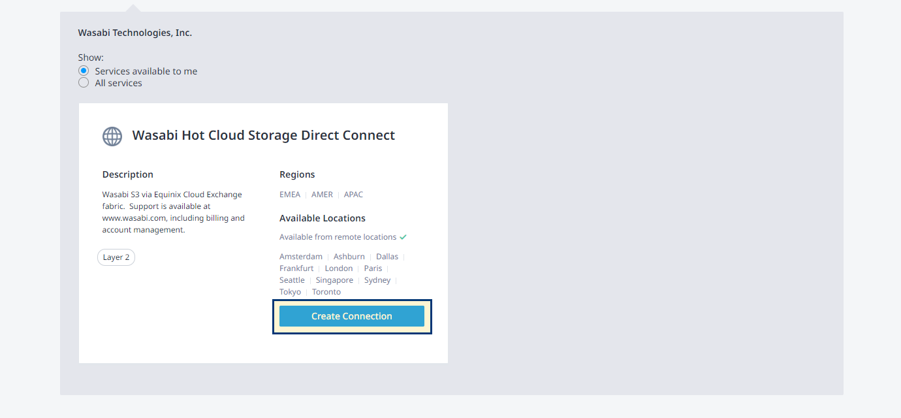Image resolution: width=901 pixels, height=418 pixels.
Task: Click the 'Wasabi Technologies, Inc.' heading
Action: (135, 33)
